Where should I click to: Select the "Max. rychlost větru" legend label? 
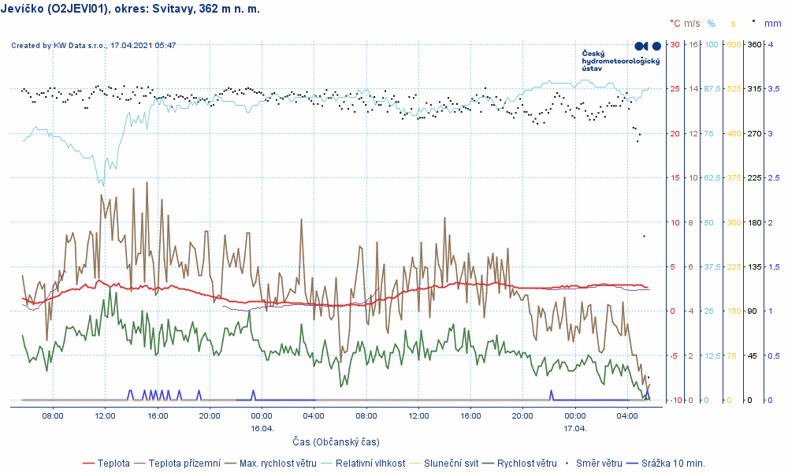pyautogui.click(x=278, y=464)
